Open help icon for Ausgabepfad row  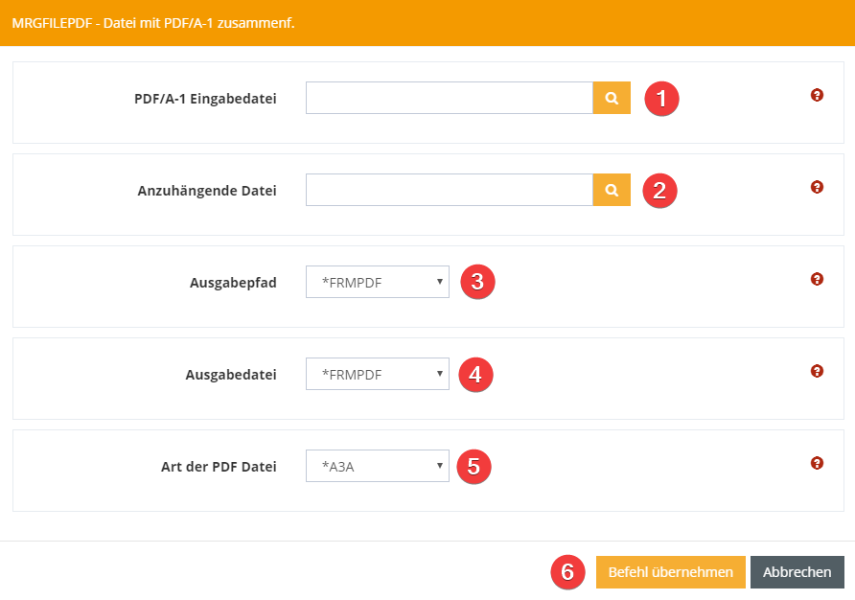pos(817,279)
